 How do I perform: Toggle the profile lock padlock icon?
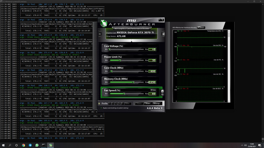click(x=99, y=104)
